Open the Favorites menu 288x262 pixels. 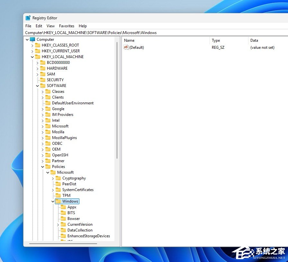coord(67,26)
